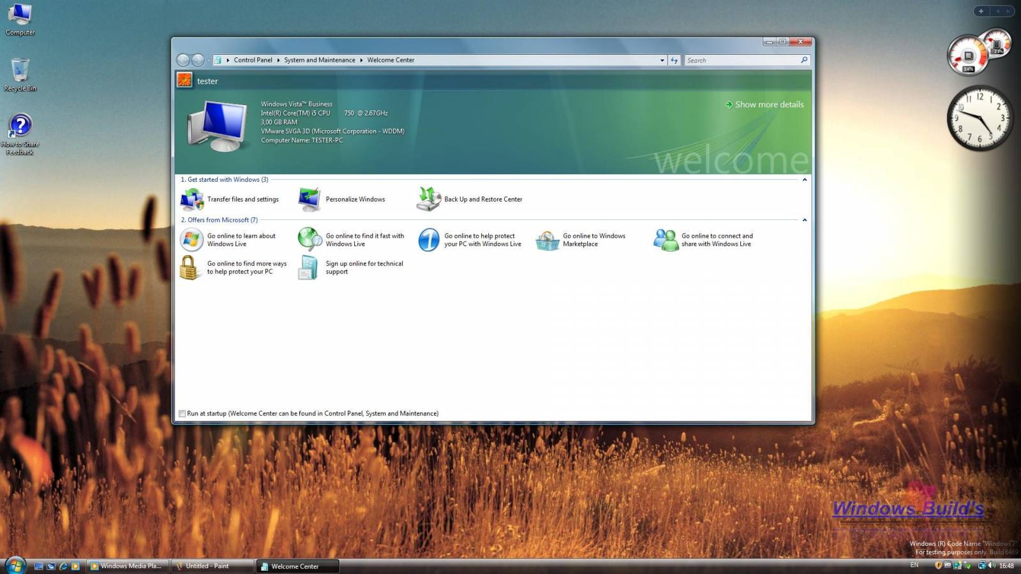
Task: Click Show Desktop in Quick Launch
Action: (x=39, y=566)
